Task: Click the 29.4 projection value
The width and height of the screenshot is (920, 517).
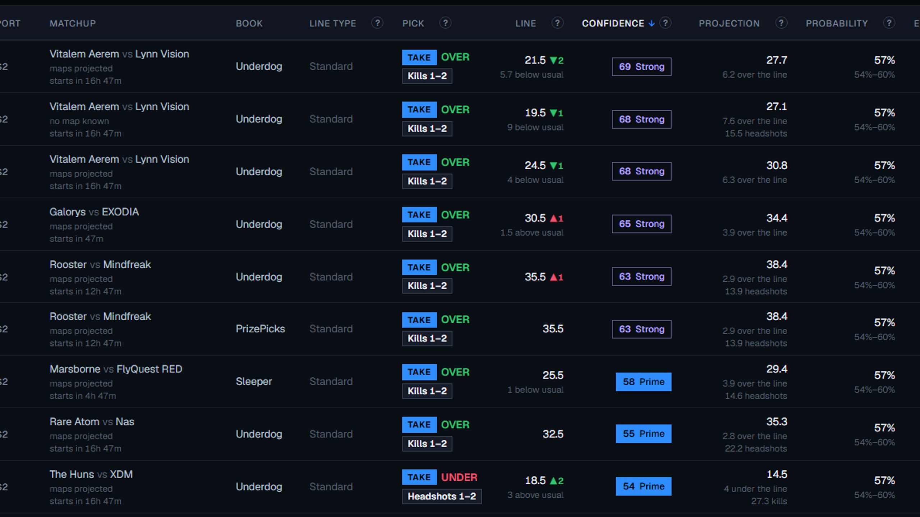Action: (777, 369)
